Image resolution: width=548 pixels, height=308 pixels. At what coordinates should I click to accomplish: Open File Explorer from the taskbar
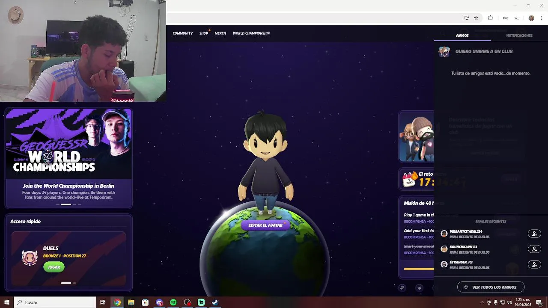(x=131, y=302)
